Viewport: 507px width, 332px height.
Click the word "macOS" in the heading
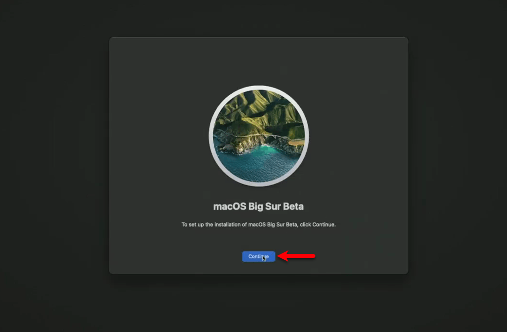tap(230, 206)
